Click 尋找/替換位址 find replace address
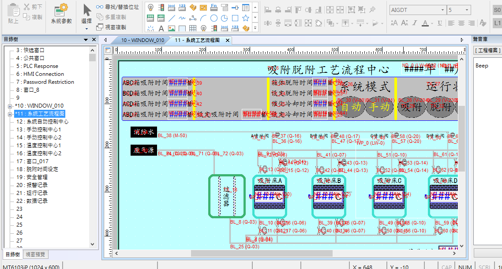 117,7
